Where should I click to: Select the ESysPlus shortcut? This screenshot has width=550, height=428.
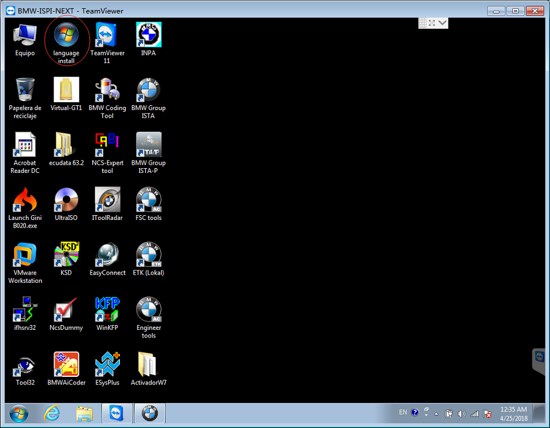(107, 369)
